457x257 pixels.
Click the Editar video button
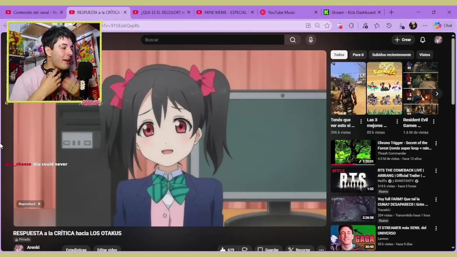click(107, 250)
